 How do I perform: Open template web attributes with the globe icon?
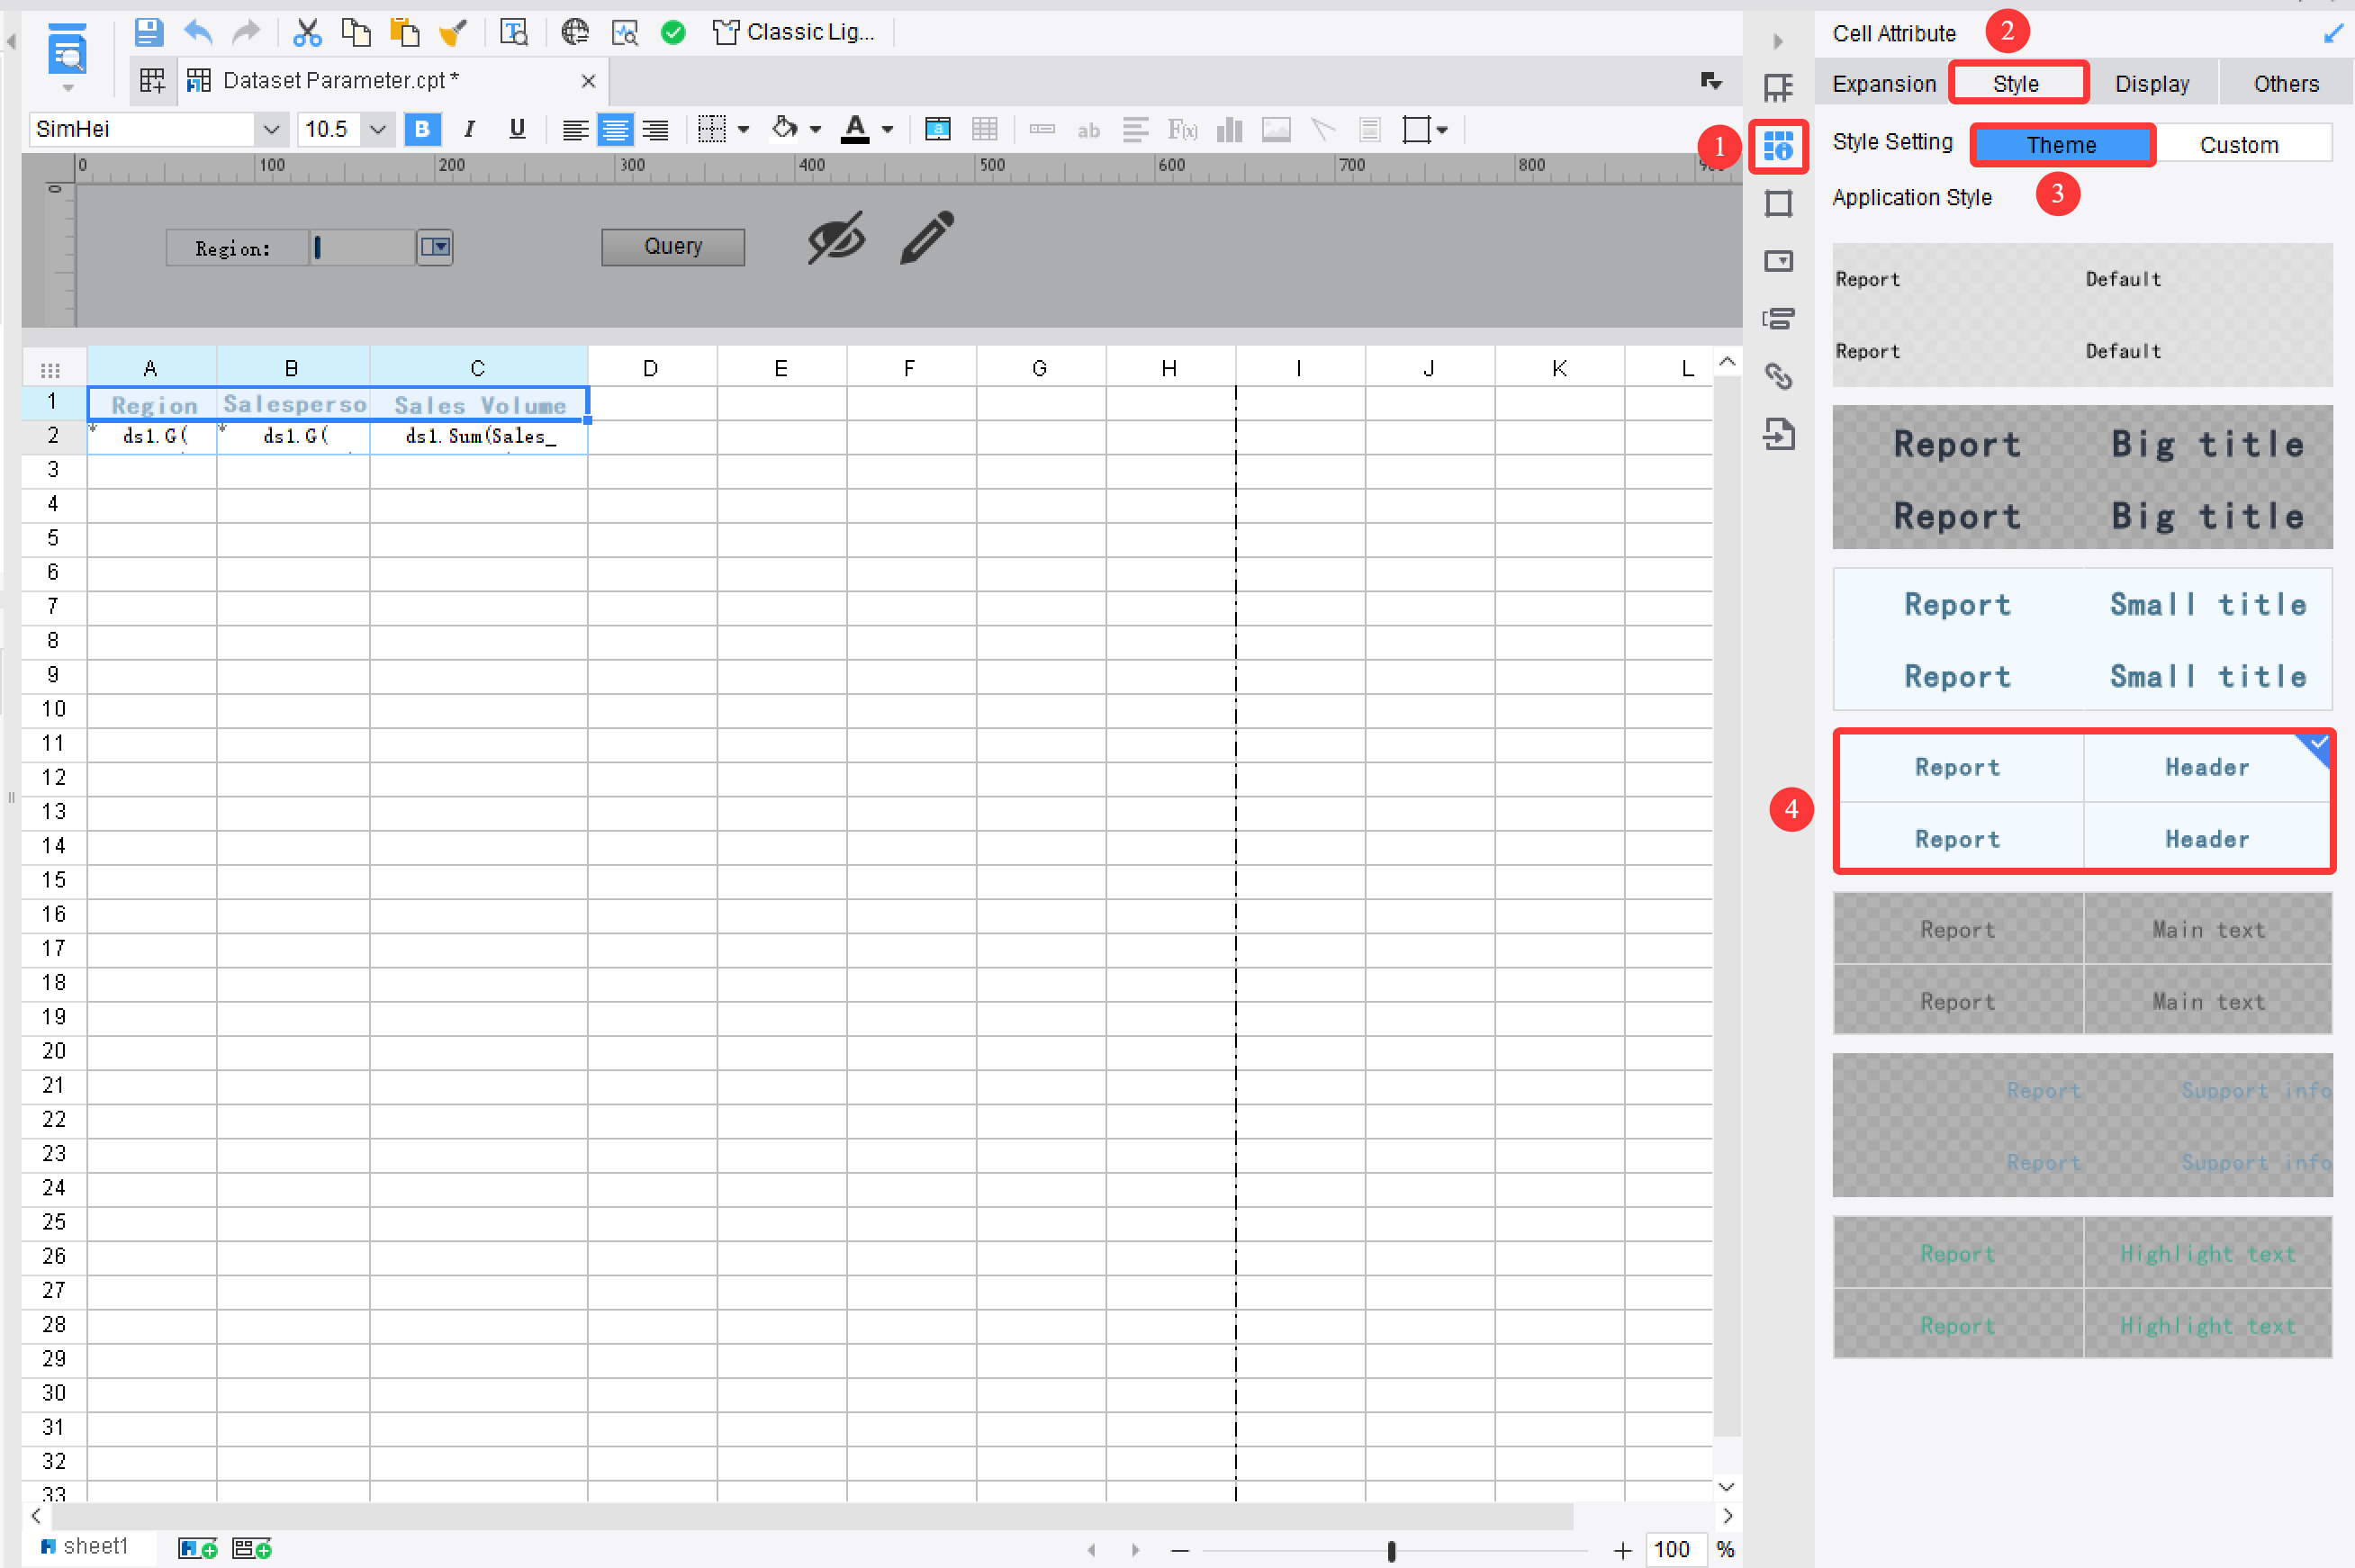[575, 32]
